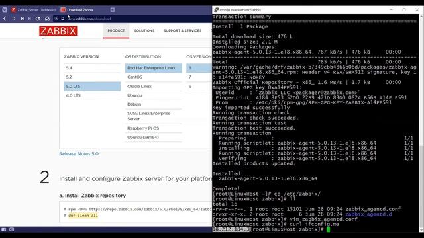Click the terminal prompt cursor

click(329, 229)
